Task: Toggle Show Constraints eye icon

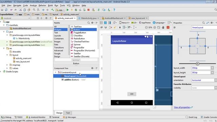Action: tap(101, 27)
